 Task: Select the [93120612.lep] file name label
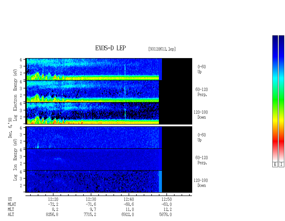pos(162,49)
